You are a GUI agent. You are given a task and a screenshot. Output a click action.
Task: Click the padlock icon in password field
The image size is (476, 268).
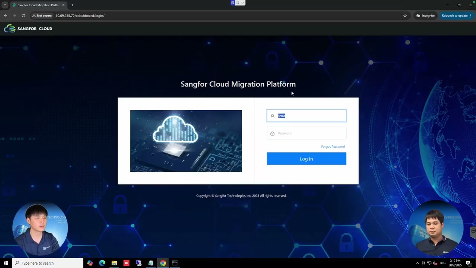[x=273, y=134]
